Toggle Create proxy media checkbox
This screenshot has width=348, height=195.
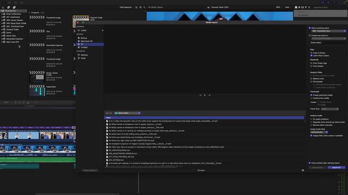click(311, 98)
